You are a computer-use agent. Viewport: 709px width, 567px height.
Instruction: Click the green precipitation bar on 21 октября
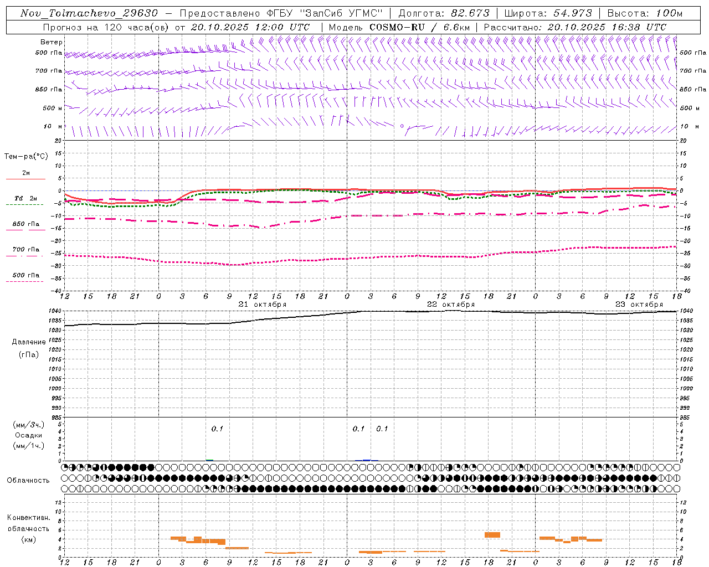coord(209,460)
